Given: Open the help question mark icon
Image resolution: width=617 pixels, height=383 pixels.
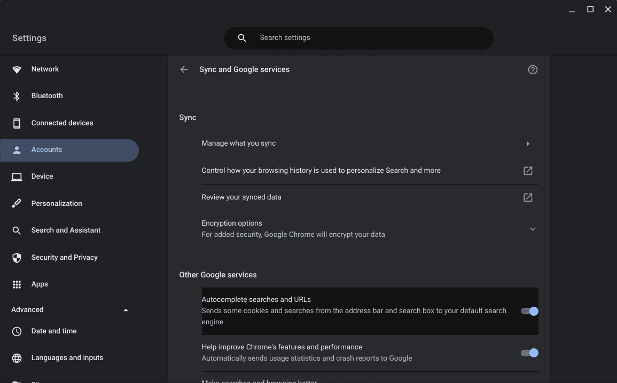Looking at the screenshot, I should coord(533,69).
